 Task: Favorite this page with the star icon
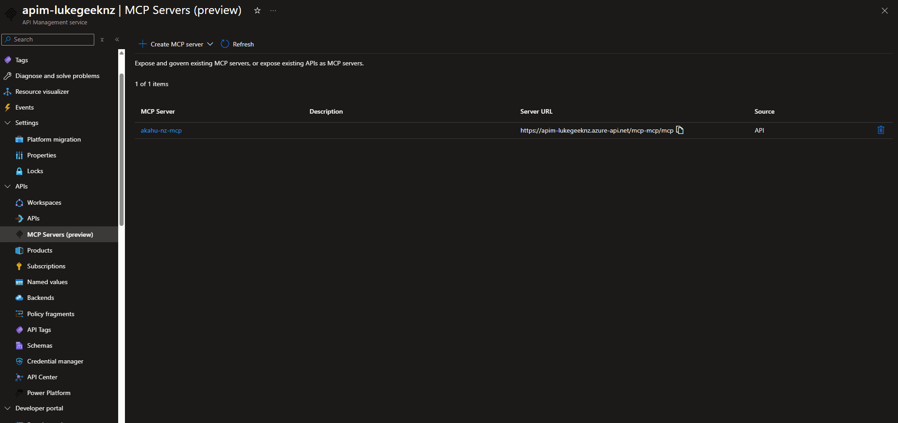(257, 10)
